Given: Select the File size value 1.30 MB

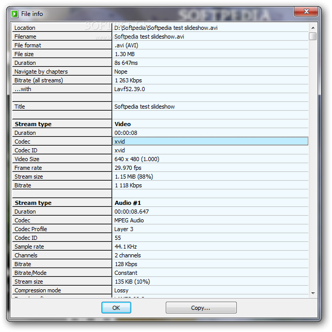Looking at the screenshot, I should click(x=125, y=54).
